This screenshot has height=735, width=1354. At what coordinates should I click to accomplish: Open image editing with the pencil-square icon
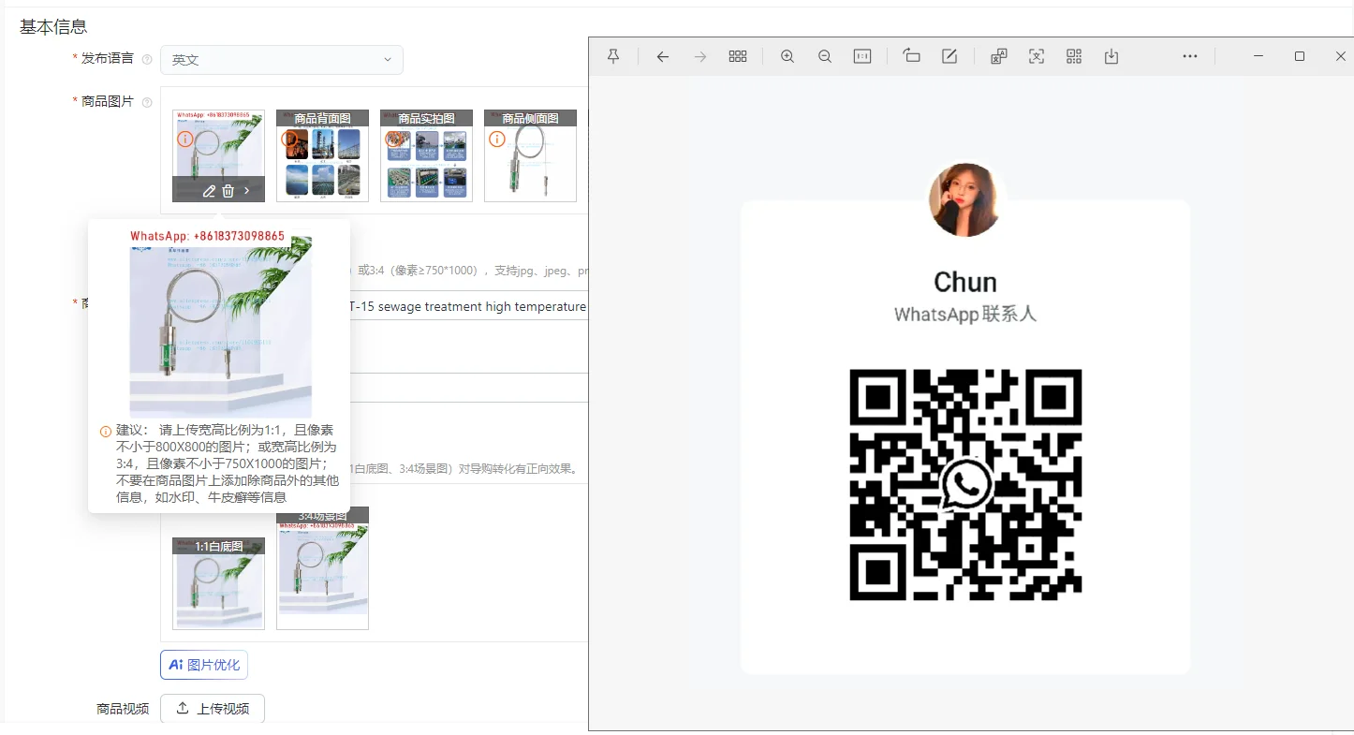[949, 56]
